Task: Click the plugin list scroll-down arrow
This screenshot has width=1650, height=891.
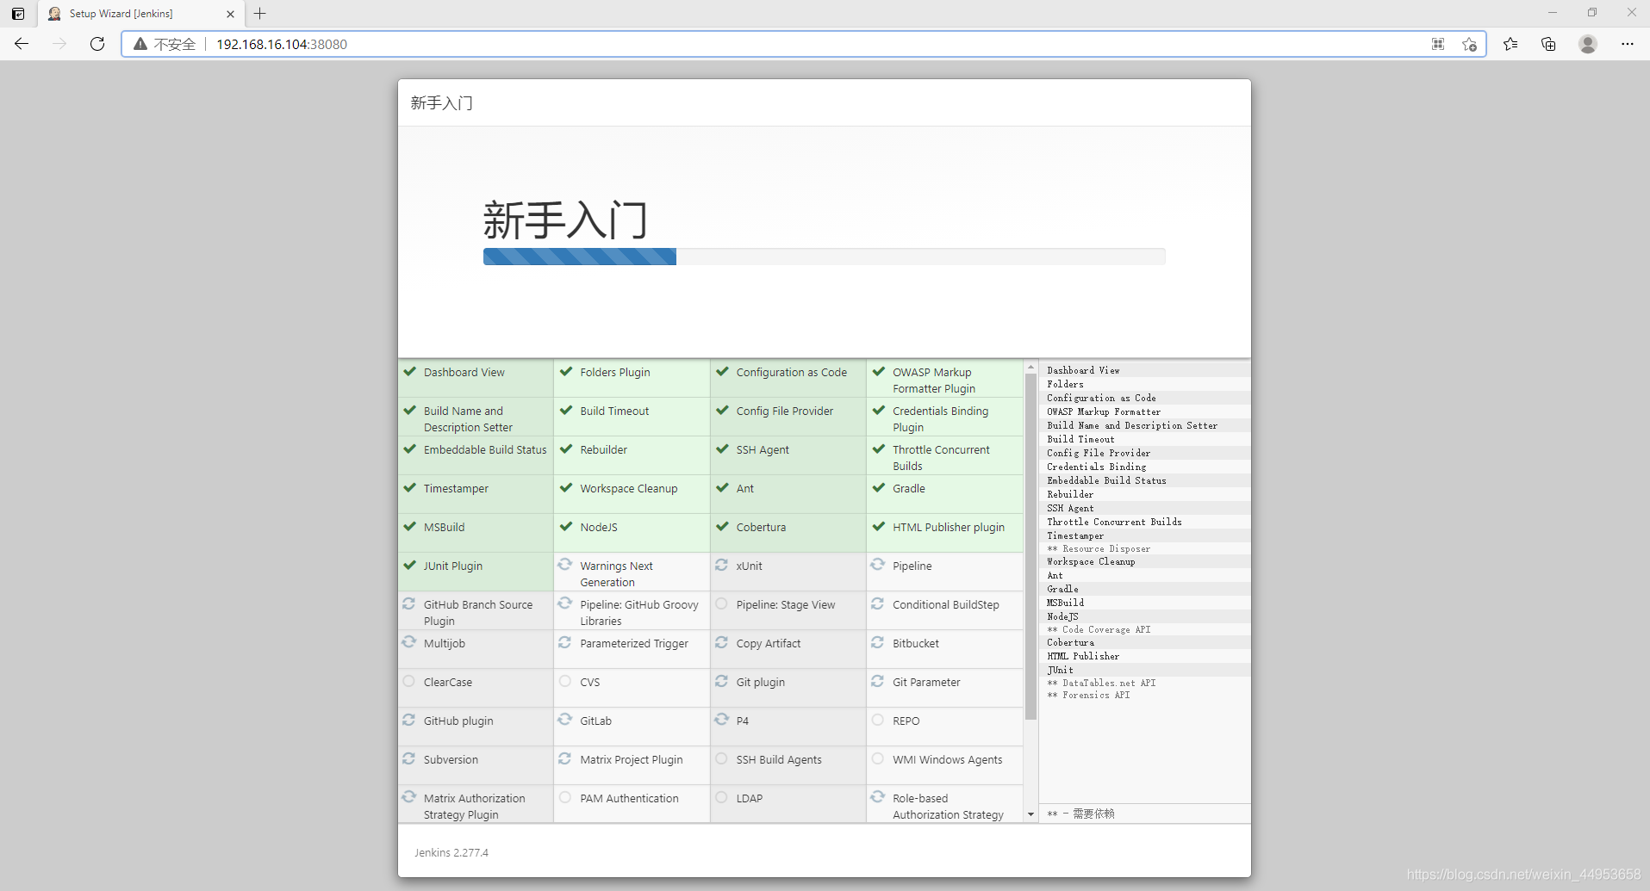Action: pyautogui.click(x=1030, y=814)
